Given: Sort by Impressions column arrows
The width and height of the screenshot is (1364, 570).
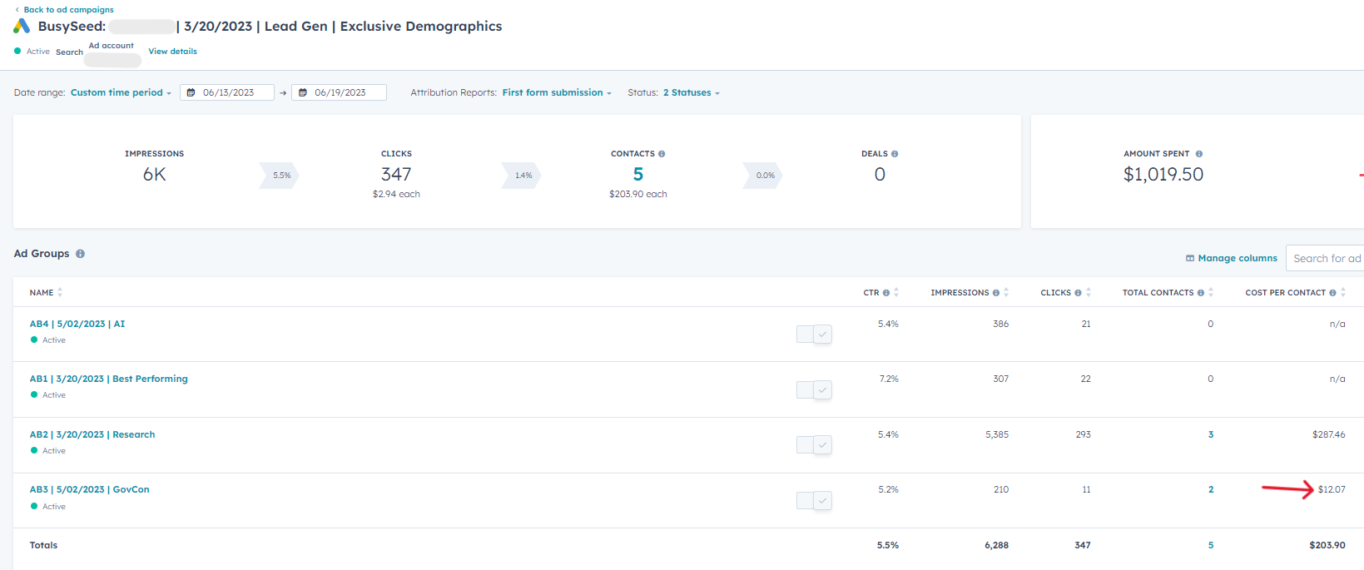Looking at the screenshot, I should (1006, 293).
